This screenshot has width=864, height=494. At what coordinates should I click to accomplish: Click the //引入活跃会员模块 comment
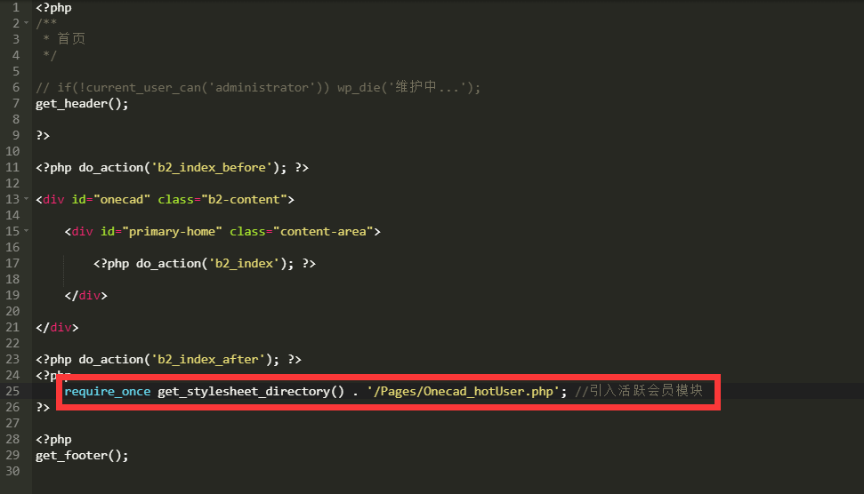(x=639, y=391)
